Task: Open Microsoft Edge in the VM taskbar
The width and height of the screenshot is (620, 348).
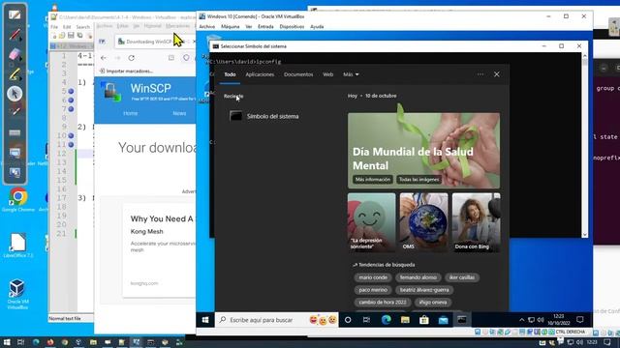Action: (x=386, y=320)
